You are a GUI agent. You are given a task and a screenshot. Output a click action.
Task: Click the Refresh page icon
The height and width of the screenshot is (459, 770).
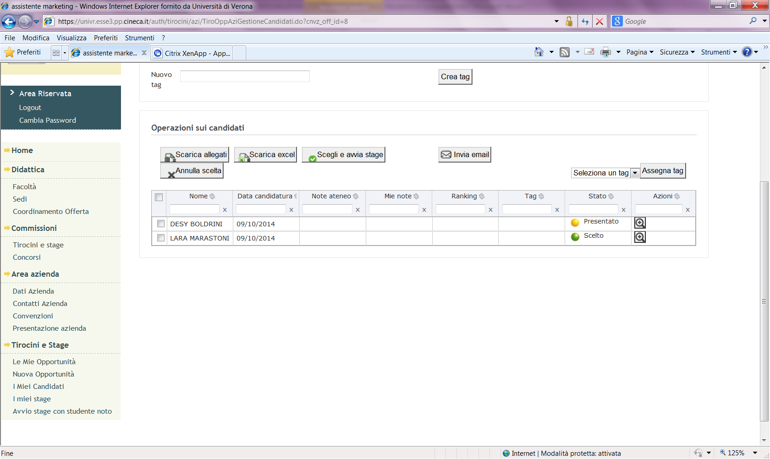585,22
